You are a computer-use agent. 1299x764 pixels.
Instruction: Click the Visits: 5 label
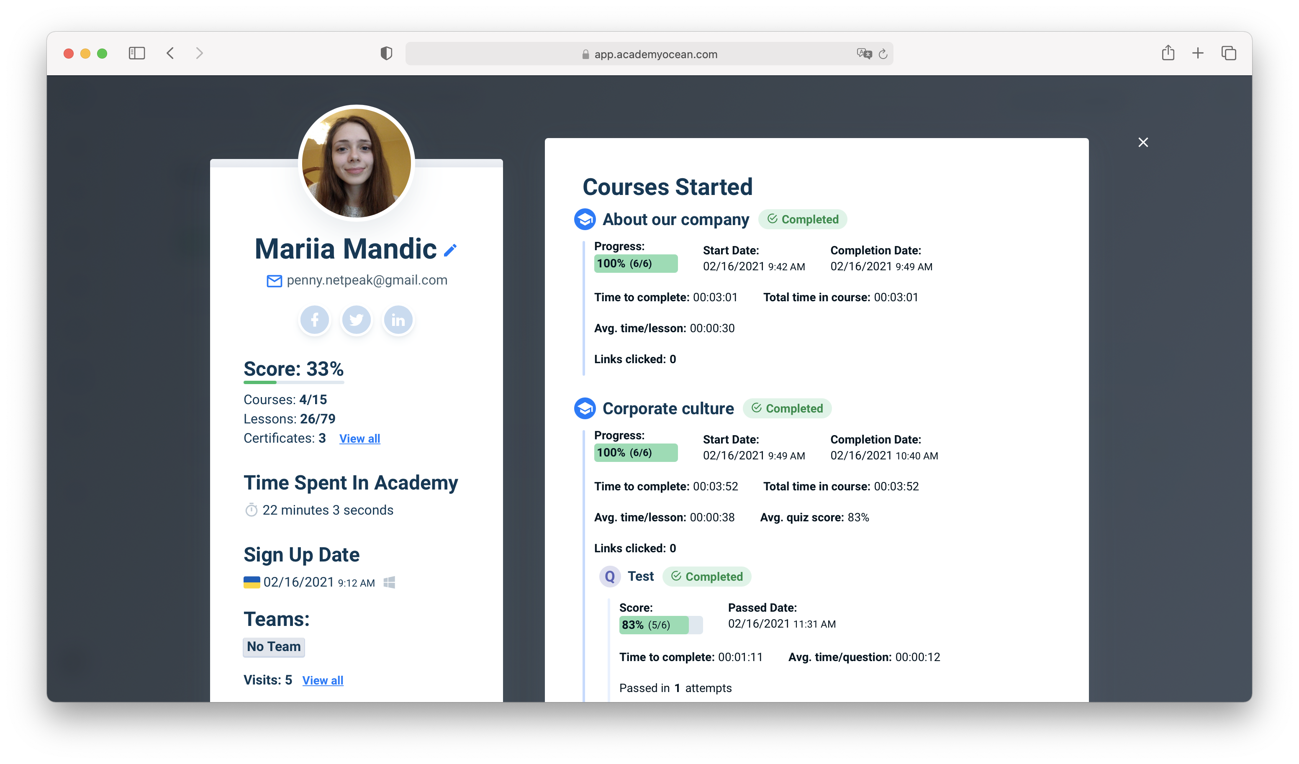pyautogui.click(x=267, y=680)
